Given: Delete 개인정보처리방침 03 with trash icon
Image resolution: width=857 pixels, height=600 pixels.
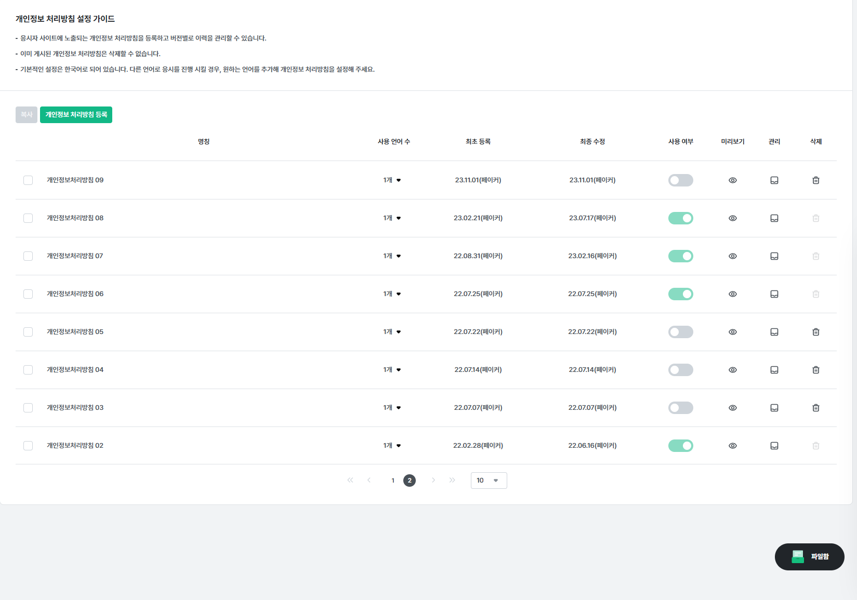Looking at the screenshot, I should (815, 408).
